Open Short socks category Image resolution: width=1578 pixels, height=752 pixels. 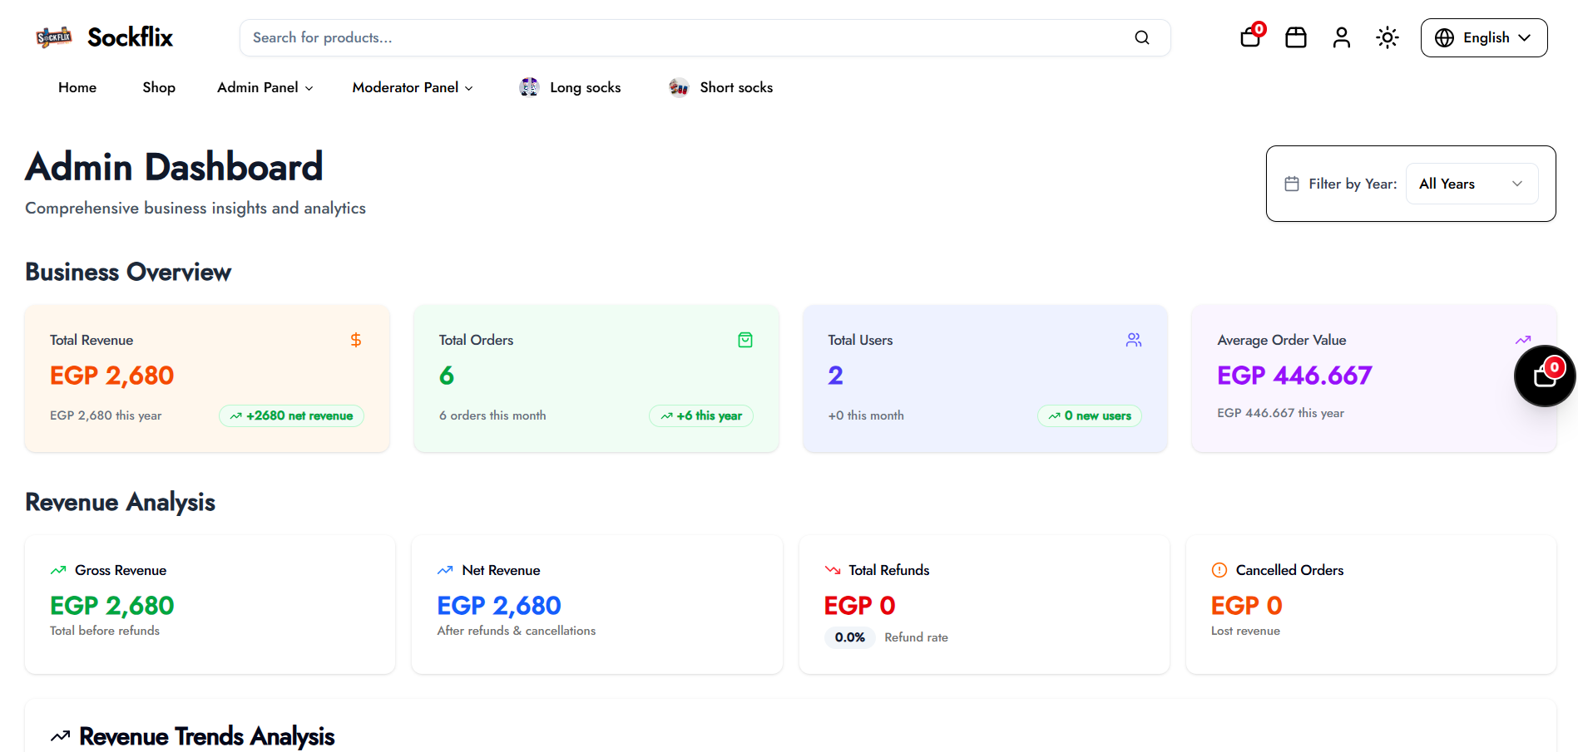coord(736,87)
